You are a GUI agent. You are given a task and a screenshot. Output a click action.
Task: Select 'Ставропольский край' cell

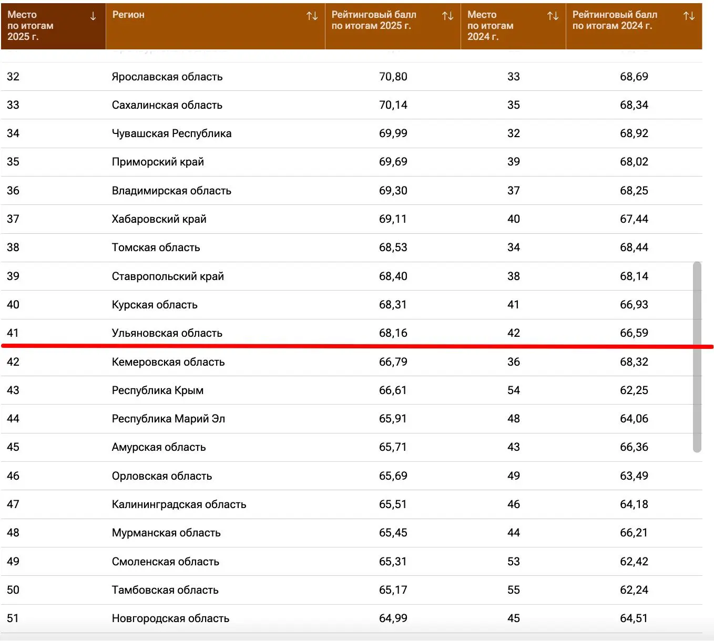coord(168,276)
